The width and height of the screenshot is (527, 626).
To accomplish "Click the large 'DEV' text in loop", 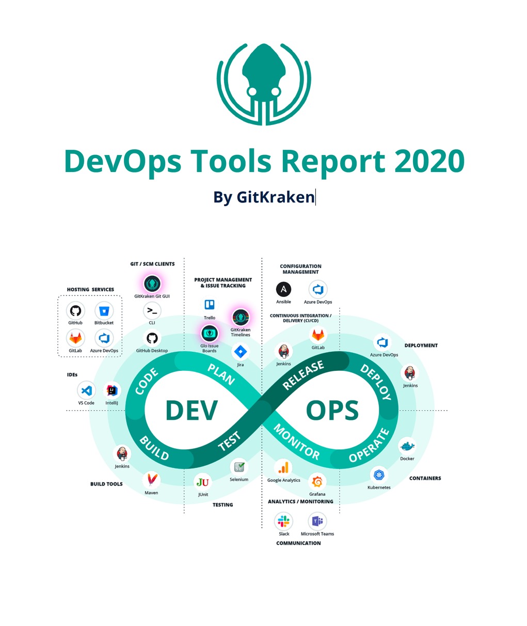I will point(191,411).
